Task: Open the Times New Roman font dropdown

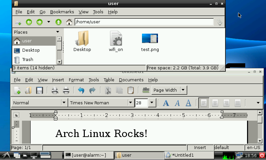Action: [130, 103]
